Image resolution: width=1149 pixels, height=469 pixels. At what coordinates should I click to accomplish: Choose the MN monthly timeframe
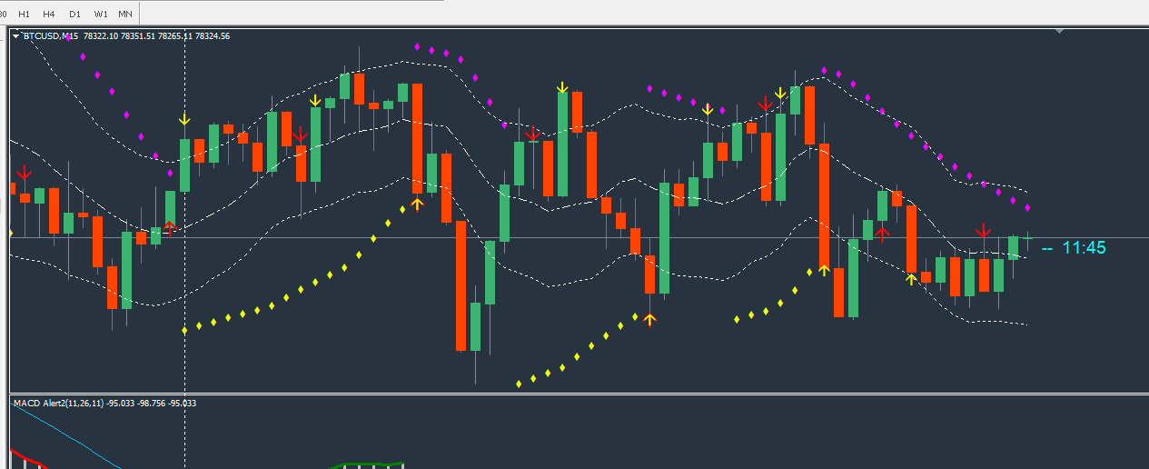125,14
